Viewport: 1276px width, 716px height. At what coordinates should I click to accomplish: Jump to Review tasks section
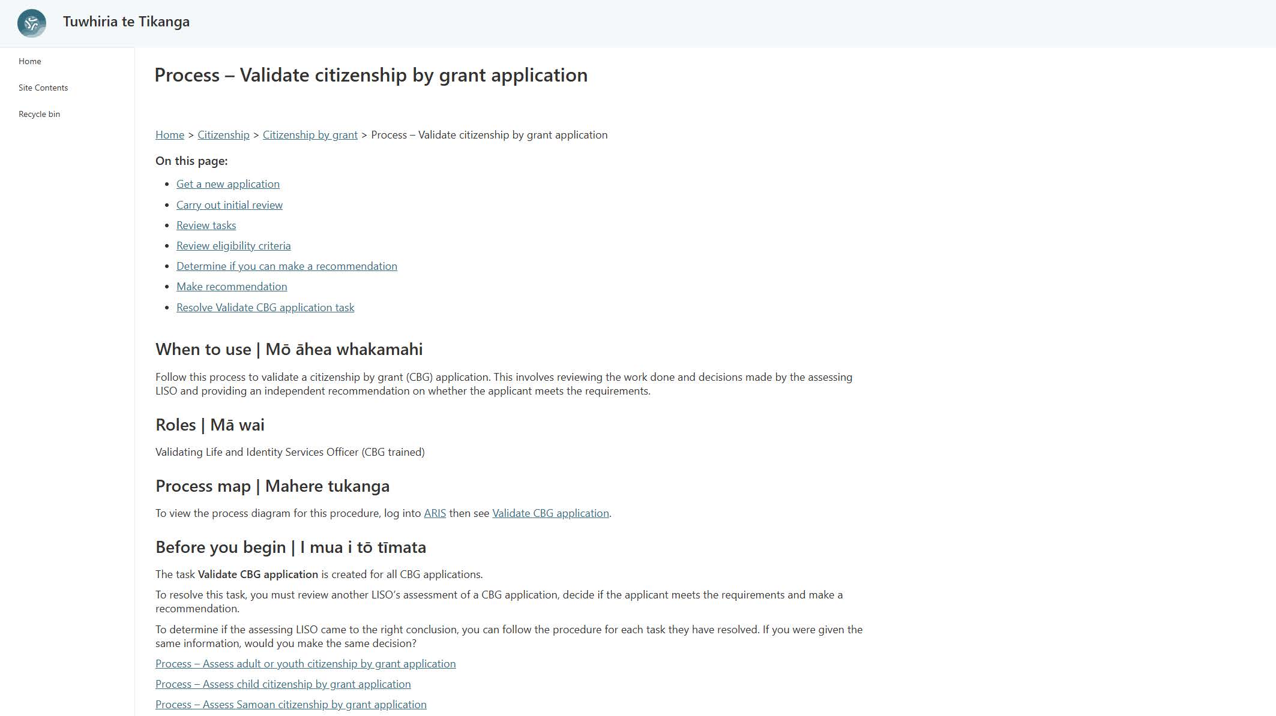pyautogui.click(x=206, y=225)
